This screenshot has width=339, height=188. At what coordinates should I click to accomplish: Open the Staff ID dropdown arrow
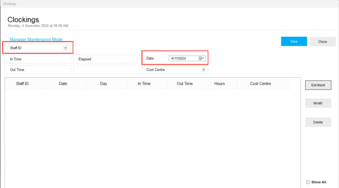click(65, 48)
